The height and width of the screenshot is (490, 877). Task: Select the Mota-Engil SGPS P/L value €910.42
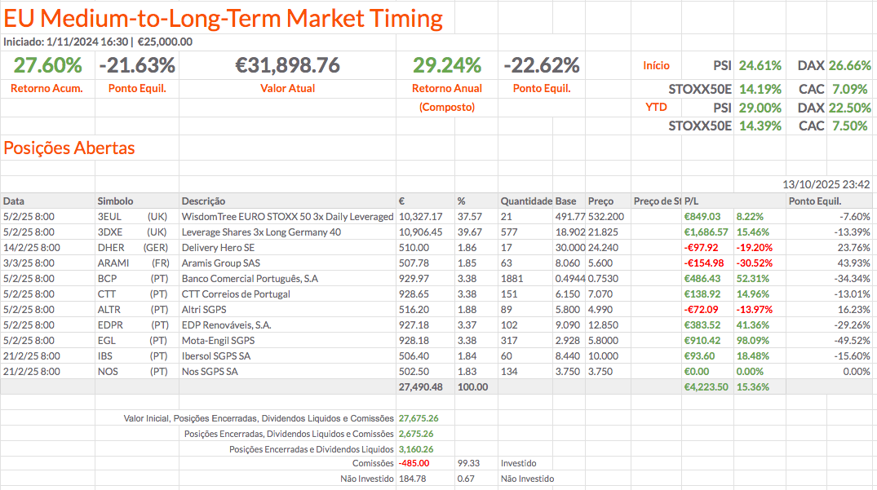click(x=706, y=340)
